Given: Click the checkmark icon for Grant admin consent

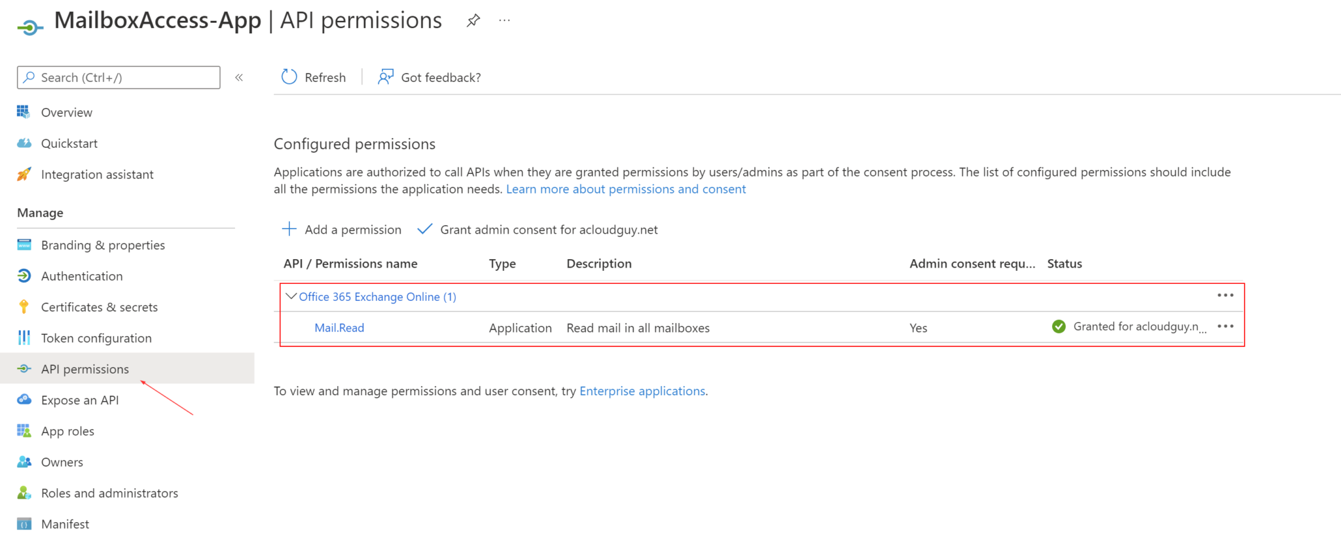Looking at the screenshot, I should (425, 229).
